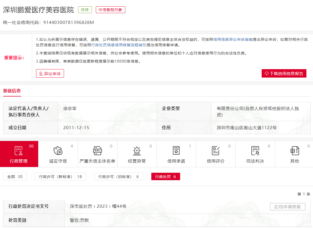Open the 诚实守信 shield icon
The width and height of the screenshot is (313, 228).
pos(58,151)
